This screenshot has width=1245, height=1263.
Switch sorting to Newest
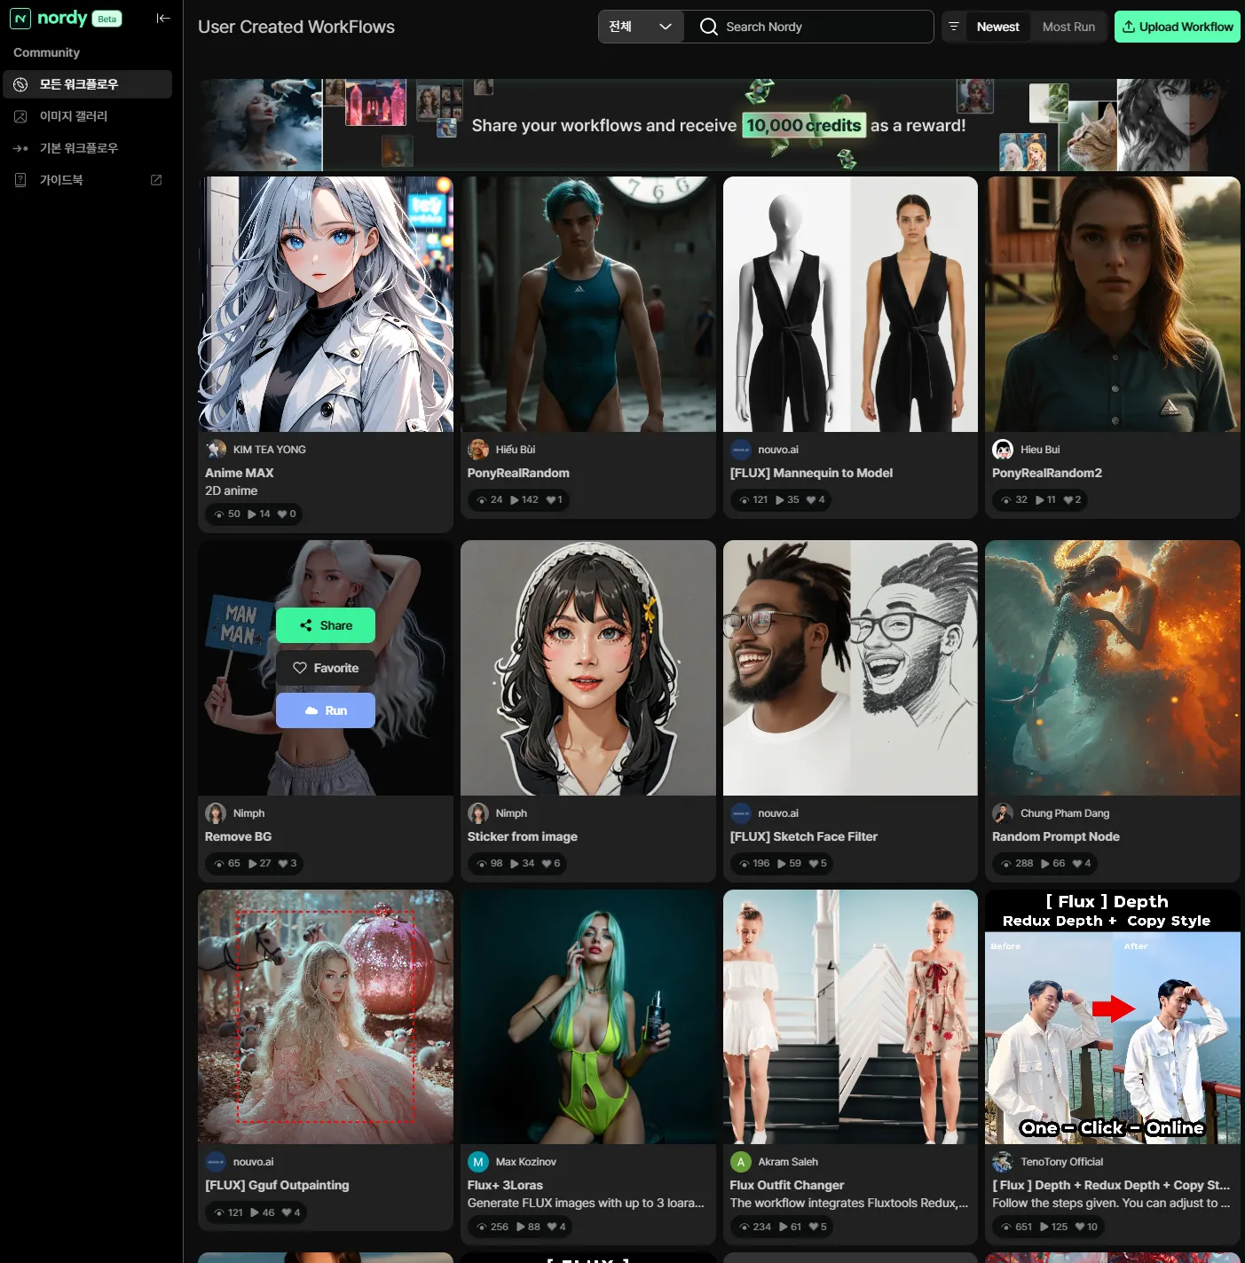pyautogui.click(x=997, y=27)
